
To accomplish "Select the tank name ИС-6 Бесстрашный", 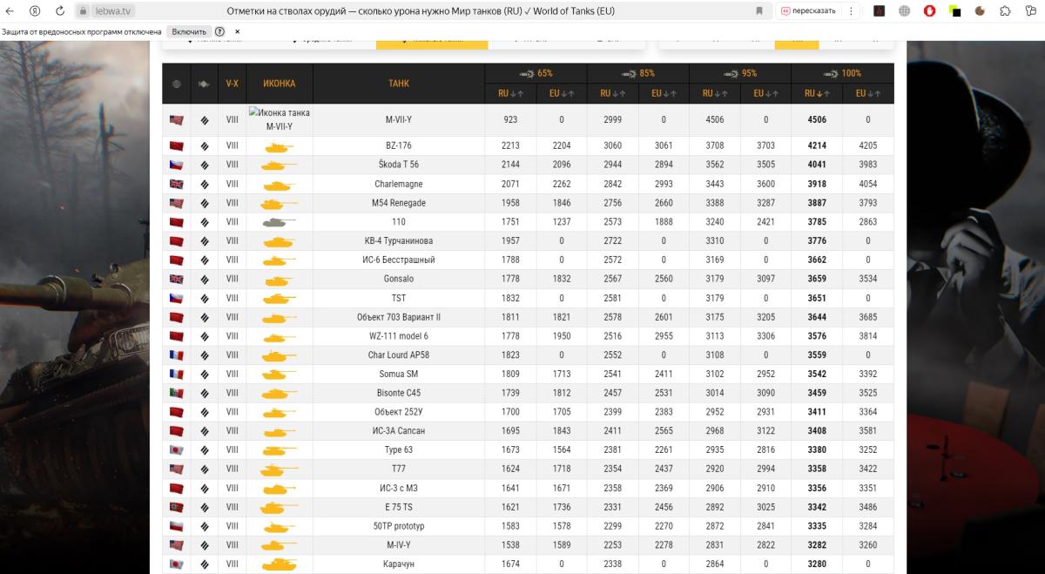I will 399,260.
